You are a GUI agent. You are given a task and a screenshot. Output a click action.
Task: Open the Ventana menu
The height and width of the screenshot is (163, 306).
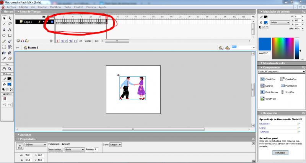click(91, 7)
